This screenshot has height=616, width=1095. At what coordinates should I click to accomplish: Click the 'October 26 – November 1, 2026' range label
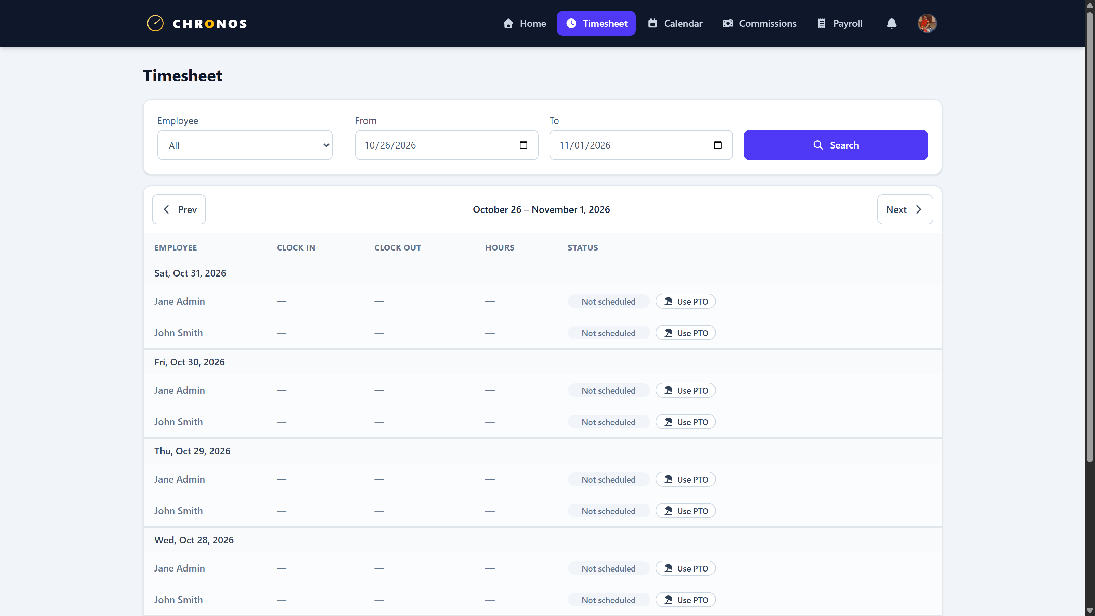[541, 209]
